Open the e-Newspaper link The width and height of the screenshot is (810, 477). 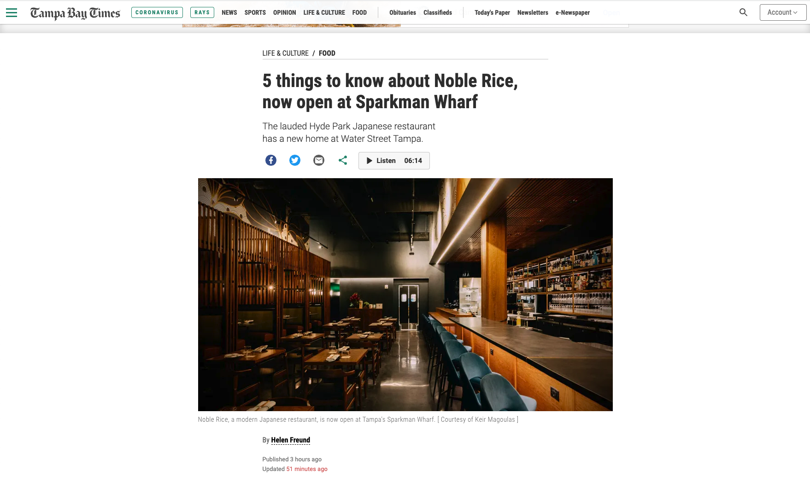[x=573, y=12]
